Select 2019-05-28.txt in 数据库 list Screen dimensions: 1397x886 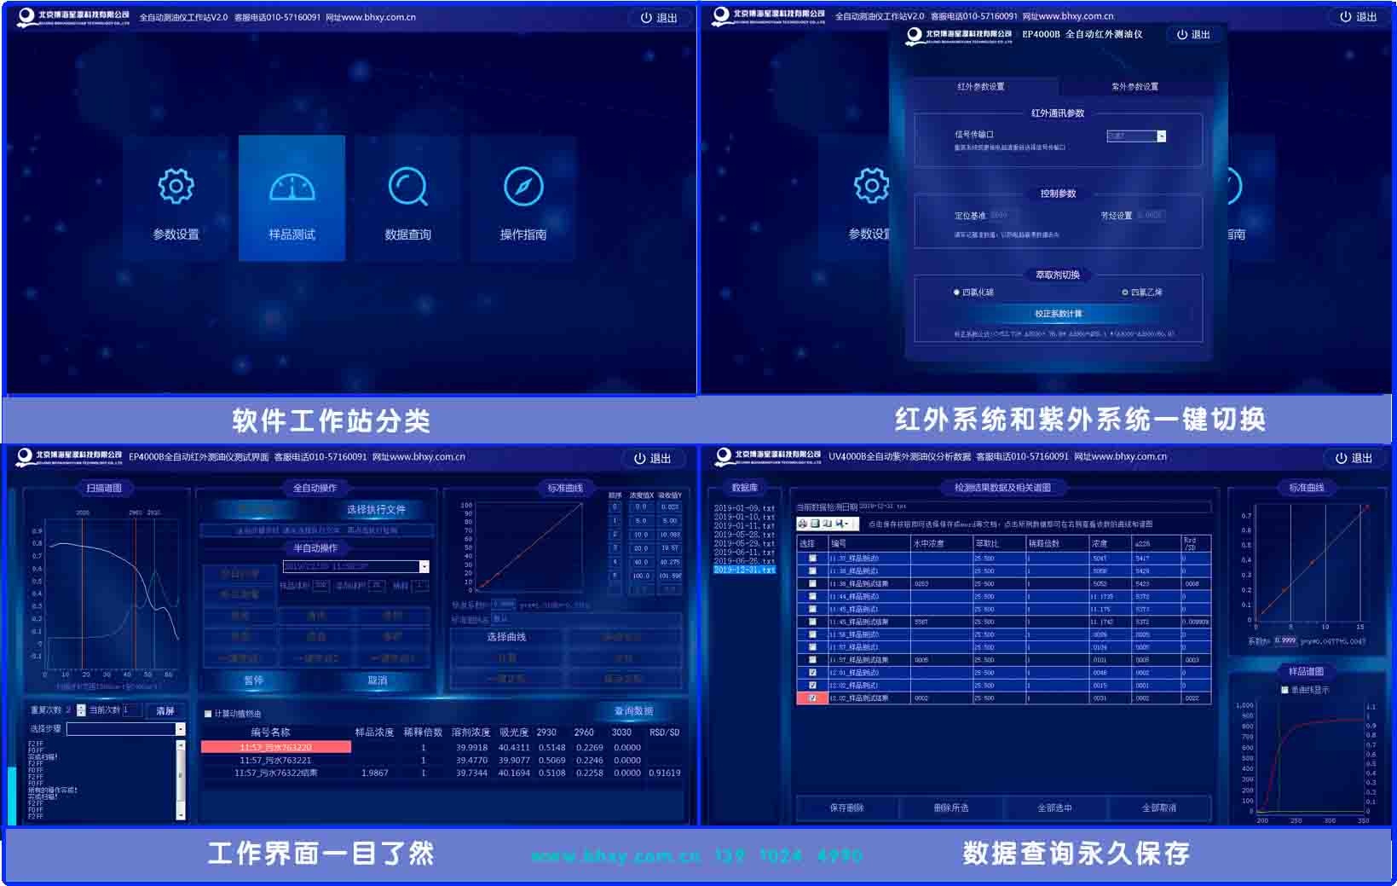click(x=744, y=535)
